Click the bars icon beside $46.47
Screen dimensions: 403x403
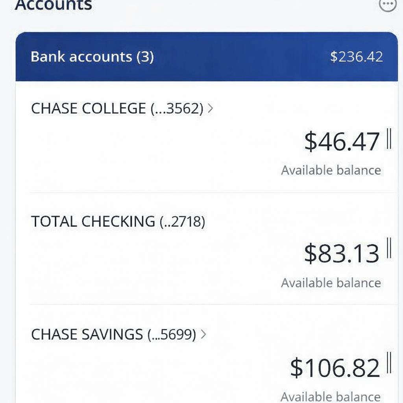tap(389, 139)
